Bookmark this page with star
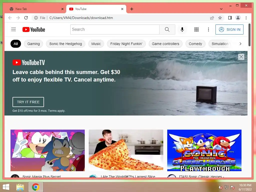Viewport: 256px width, 192px height. click(x=220, y=18)
